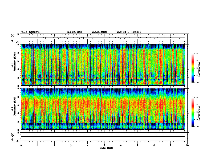
Task: Click the "8" tick on the time axis
Action: [154, 145]
